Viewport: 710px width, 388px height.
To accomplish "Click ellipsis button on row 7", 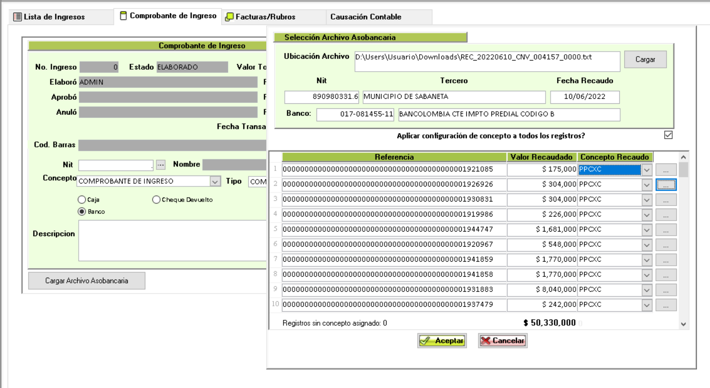I will point(666,261).
